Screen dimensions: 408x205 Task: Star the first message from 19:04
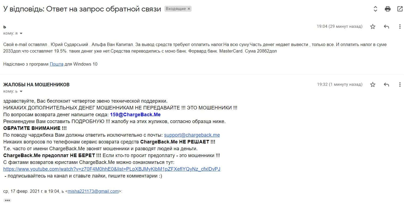(373, 27)
